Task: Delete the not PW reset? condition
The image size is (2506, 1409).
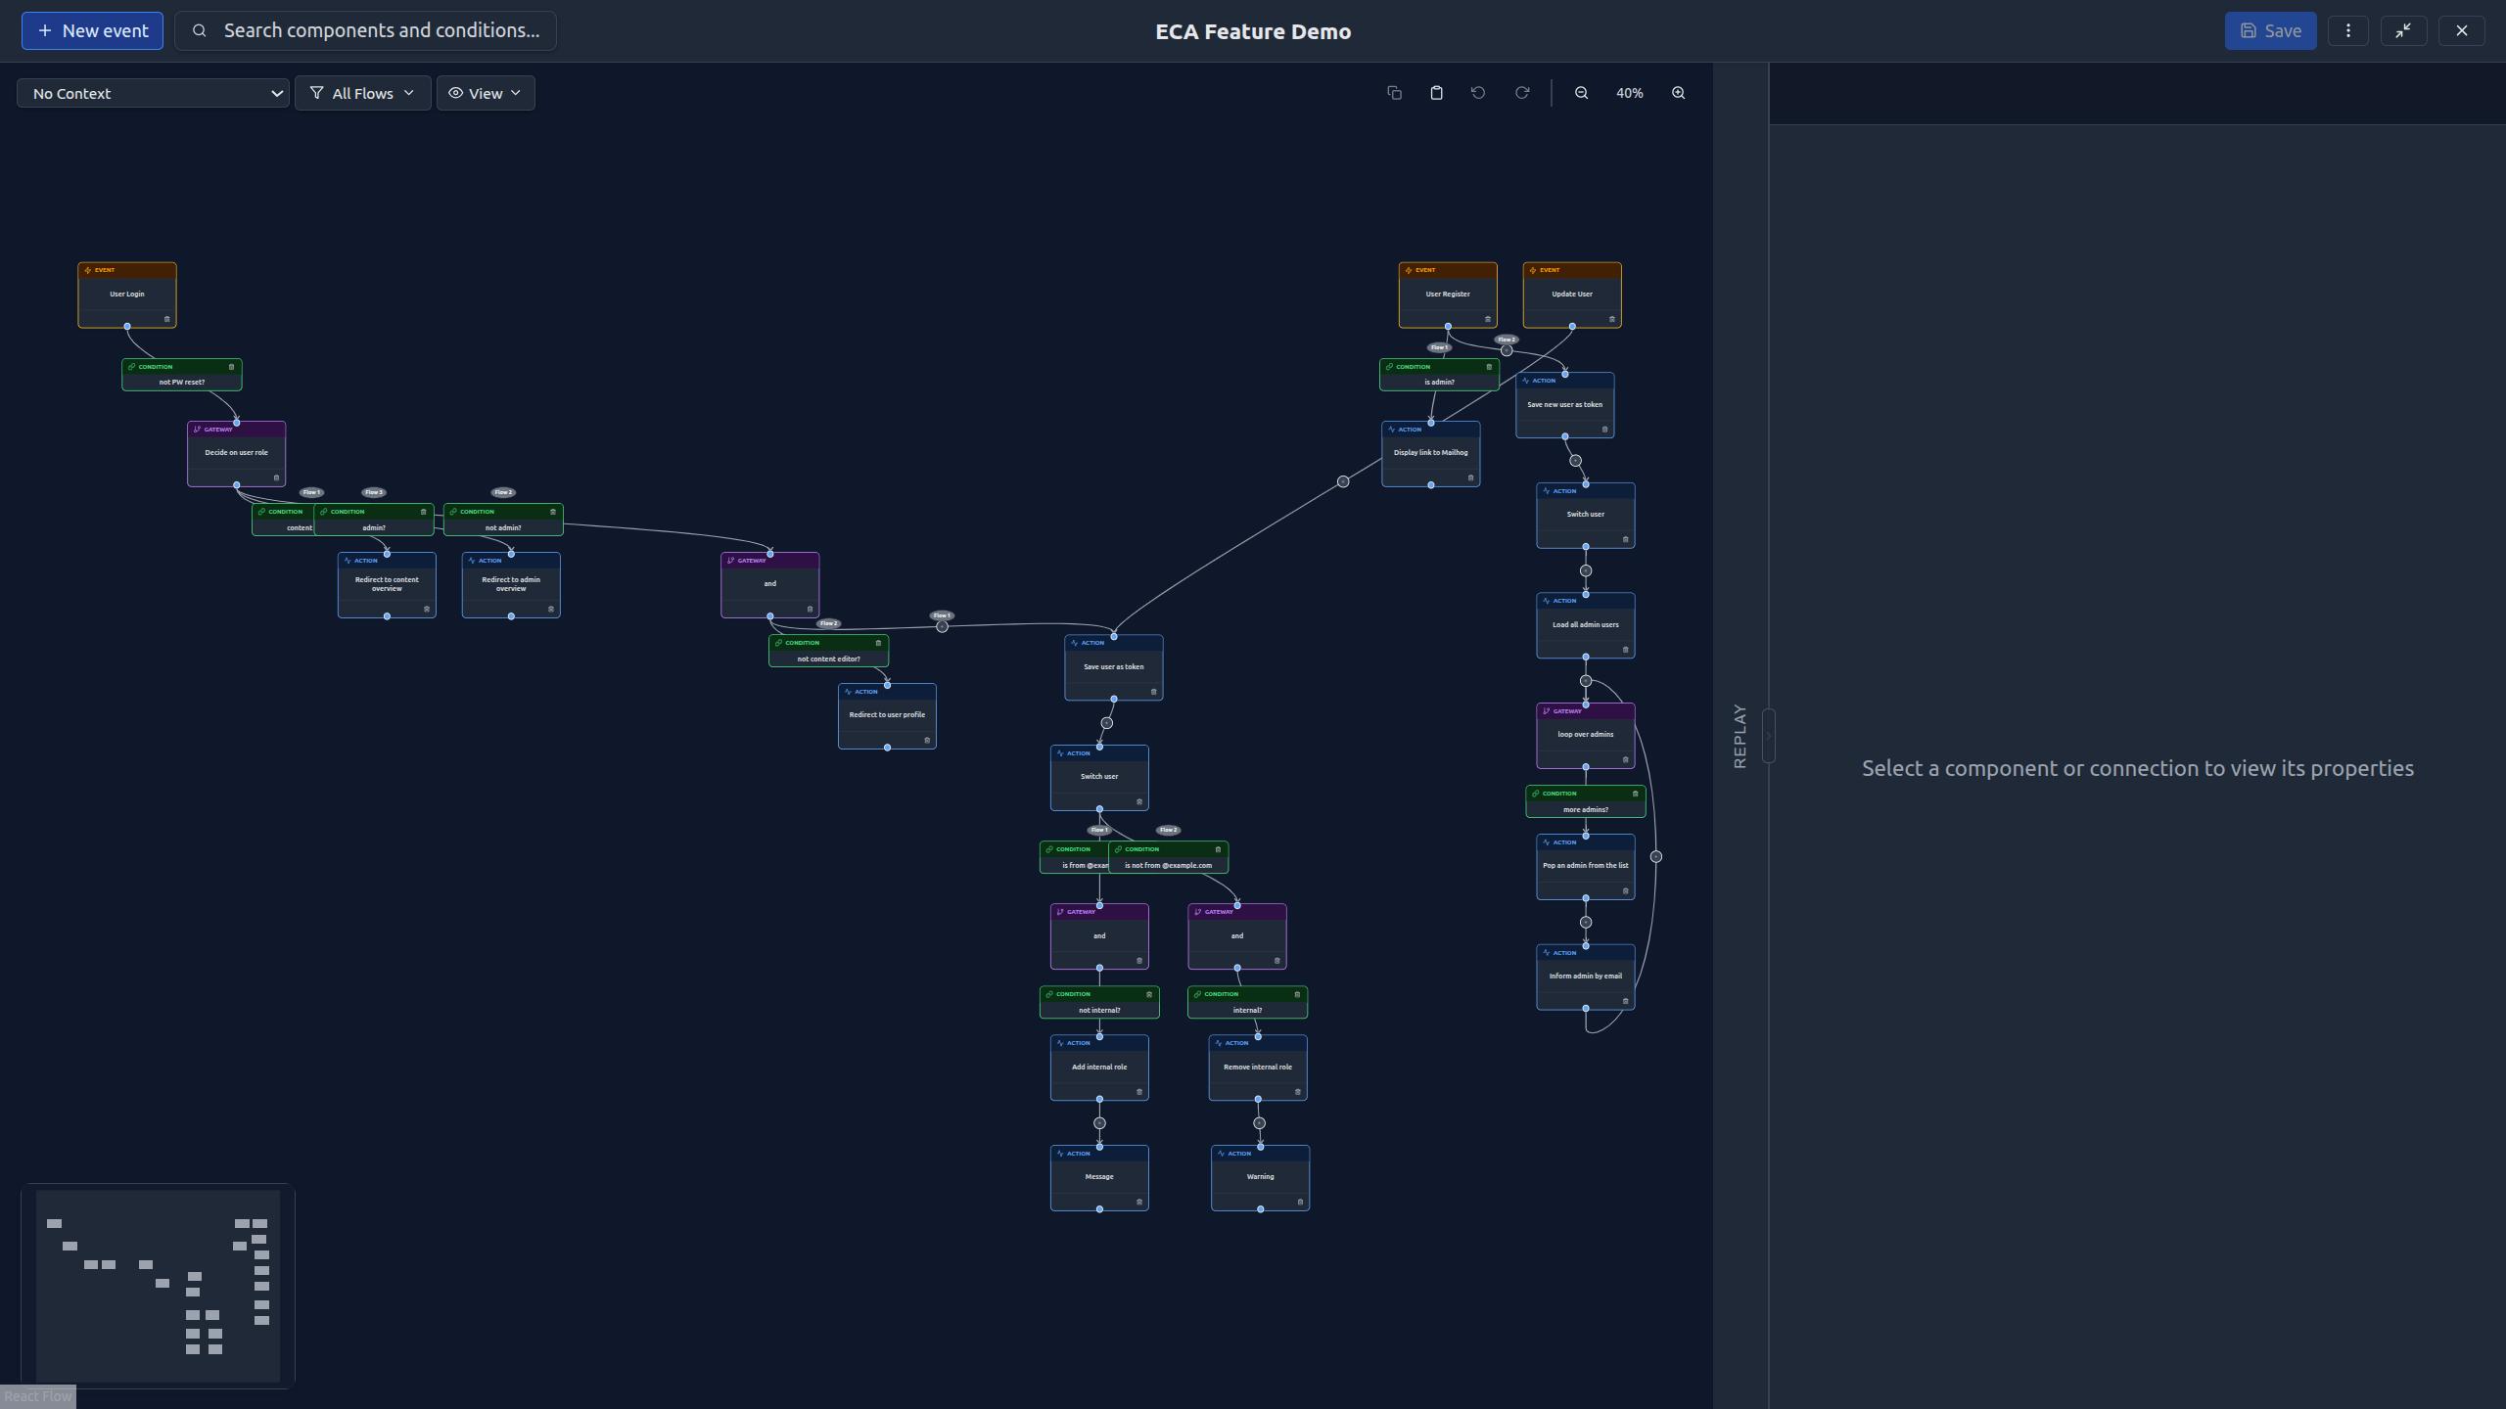Action: click(231, 366)
